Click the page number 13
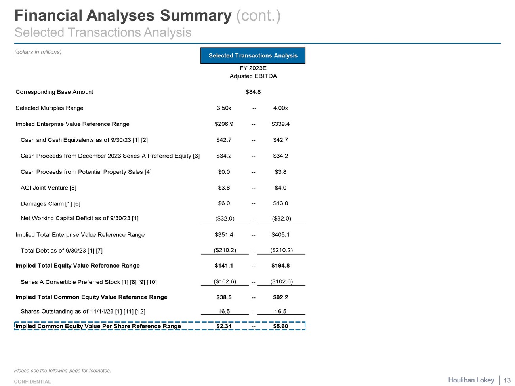This screenshot has width=515, height=386. click(507, 380)
